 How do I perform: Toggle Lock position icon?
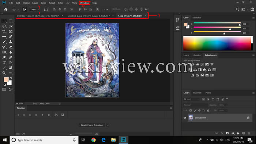(199, 110)
